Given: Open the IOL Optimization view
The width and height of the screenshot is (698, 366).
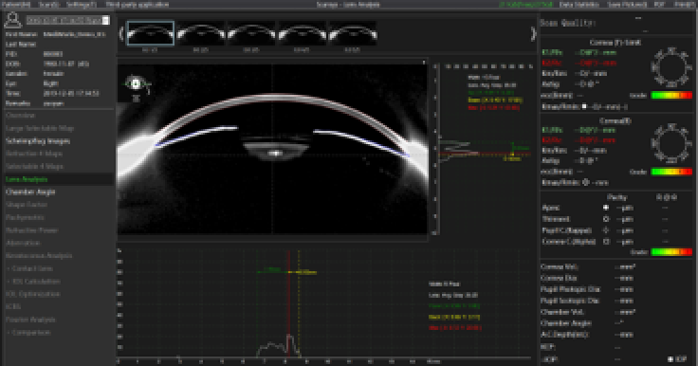Looking at the screenshot, I should 32,294.
